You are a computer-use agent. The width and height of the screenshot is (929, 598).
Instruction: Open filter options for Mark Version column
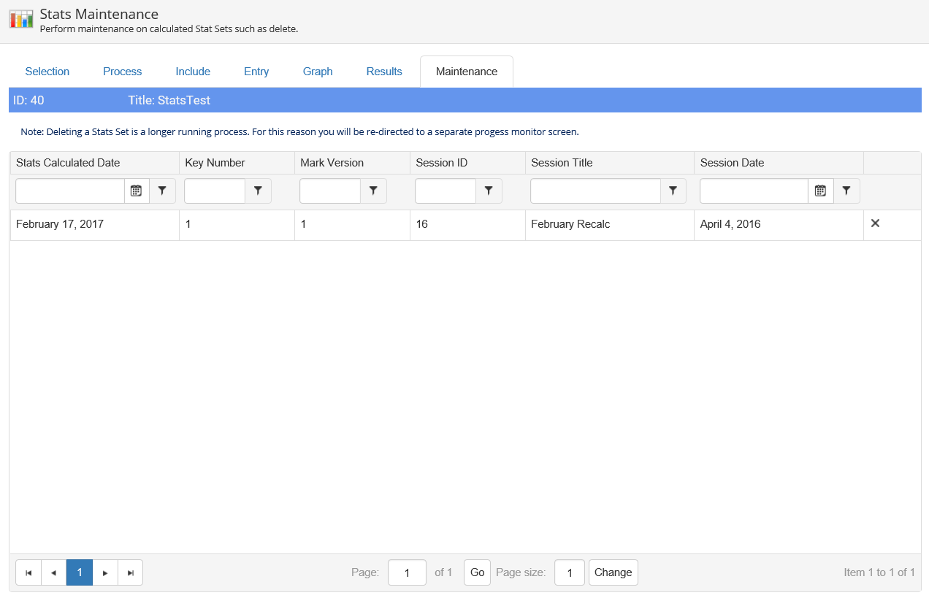tap(373, 191)
